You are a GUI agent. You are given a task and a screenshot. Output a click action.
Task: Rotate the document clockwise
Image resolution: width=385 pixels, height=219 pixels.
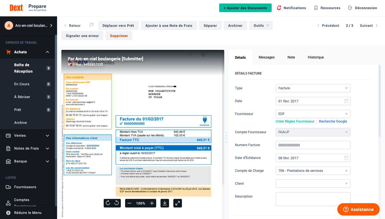click(x=108, y=203)
